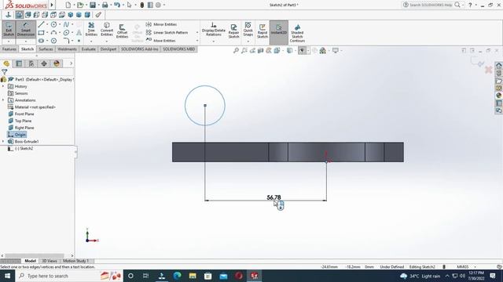Switch to SOLIDWORKS Add-Ins tab
The width and height of the screenshot is (503, 282).
(x=140, y=49)
